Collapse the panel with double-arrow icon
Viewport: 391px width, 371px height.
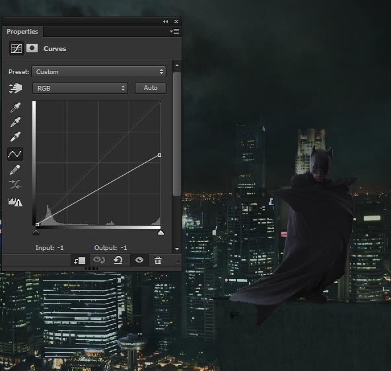165,22
